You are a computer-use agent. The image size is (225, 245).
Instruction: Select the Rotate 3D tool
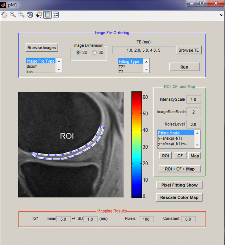[x=30, y=15]
